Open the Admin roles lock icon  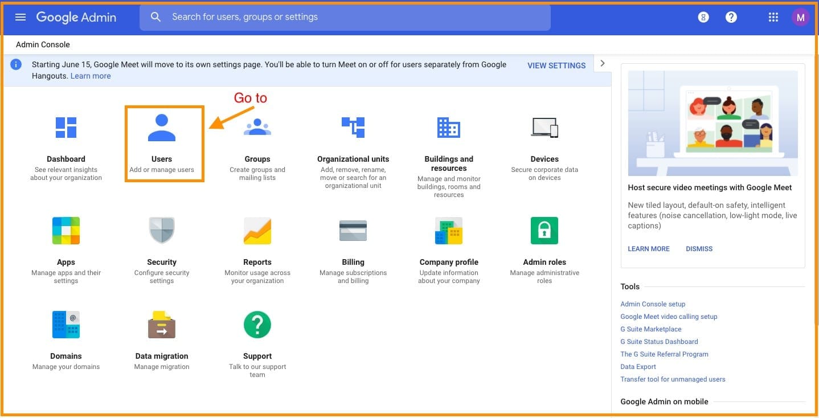point(544,231)
